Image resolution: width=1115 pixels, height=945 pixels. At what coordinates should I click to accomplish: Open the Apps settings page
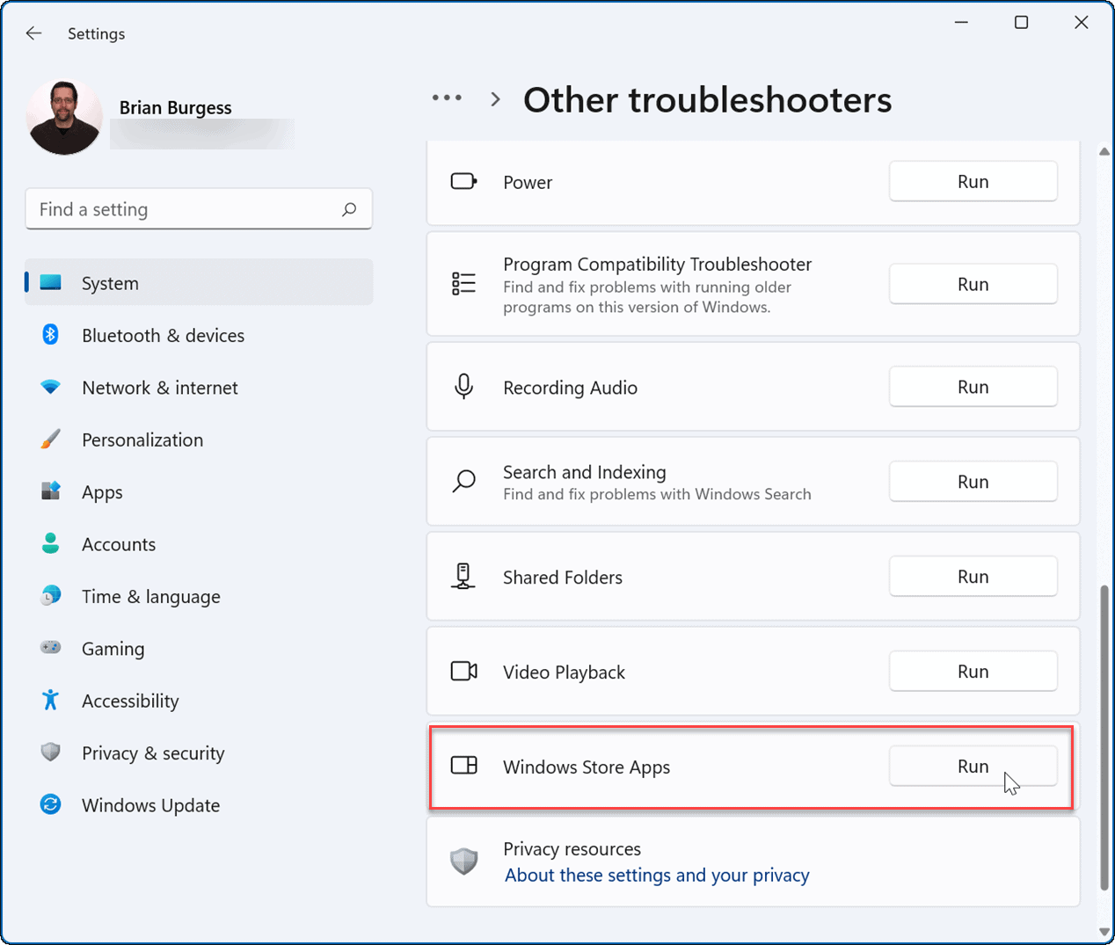click(x=199, y=491)
